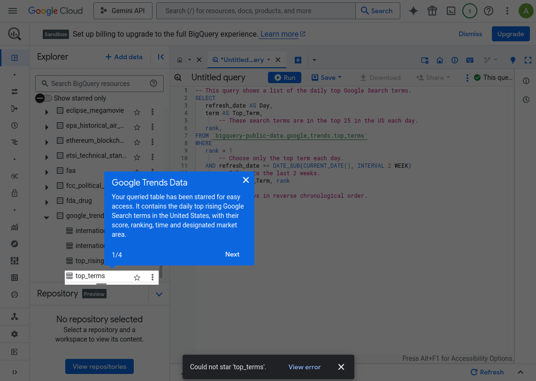Open the Cloud Shell terminal icon
536x381 pixels.
(451, 11)
